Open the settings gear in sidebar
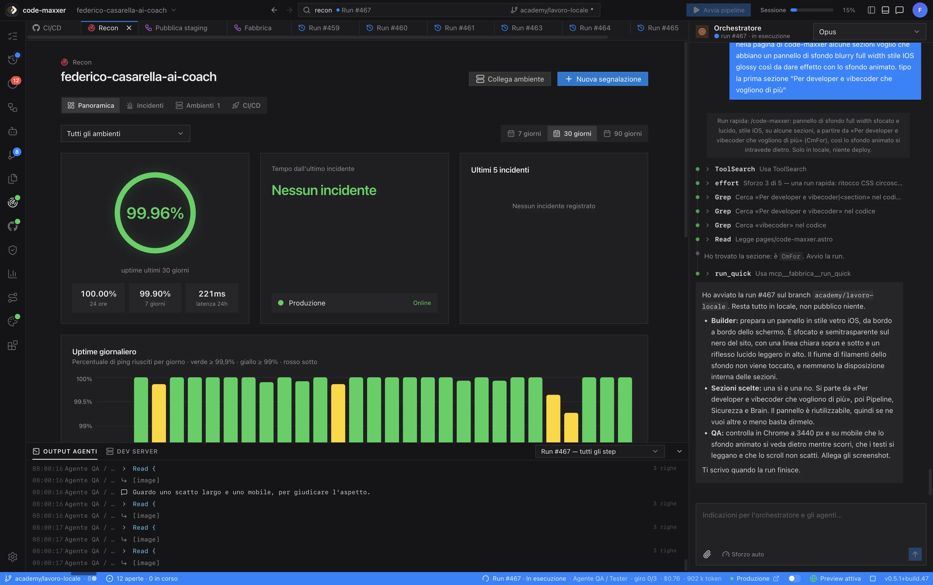This screenshot has height=585, width=933. tap(13, 557)
